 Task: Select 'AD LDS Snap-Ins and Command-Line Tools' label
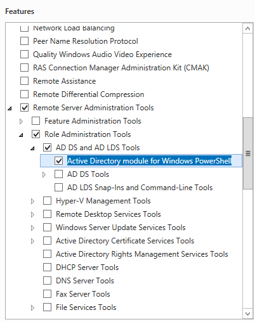point(140,188)
